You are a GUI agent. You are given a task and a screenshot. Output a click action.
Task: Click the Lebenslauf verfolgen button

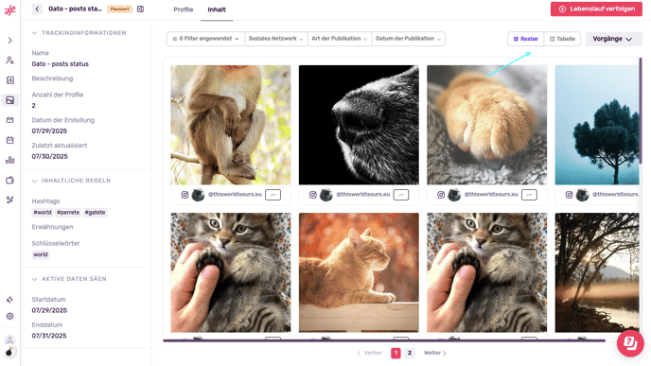[596, 9]
